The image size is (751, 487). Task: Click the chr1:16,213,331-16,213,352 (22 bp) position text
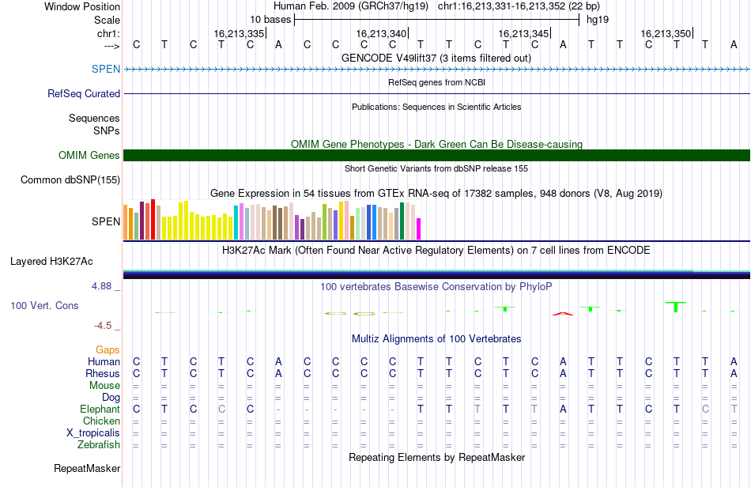519,6
